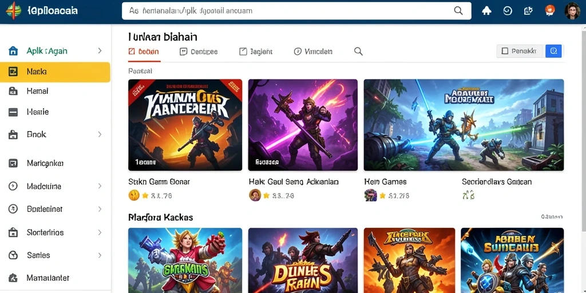Image resolution: width=586 pixels, height=293 pixels.
Task: Open the orange notification icon in header
Action: tap(550, 10)
